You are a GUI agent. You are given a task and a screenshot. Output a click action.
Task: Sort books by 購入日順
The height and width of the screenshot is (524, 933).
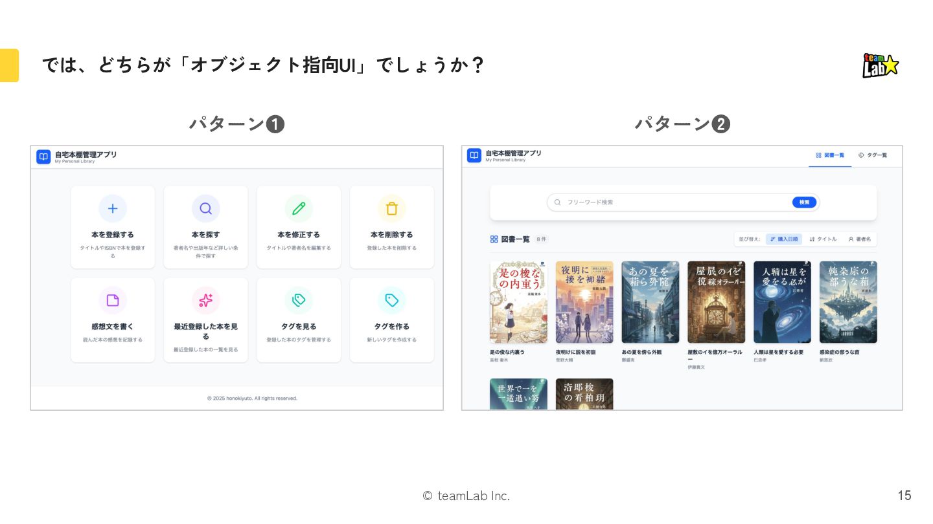tap(784, 239)
